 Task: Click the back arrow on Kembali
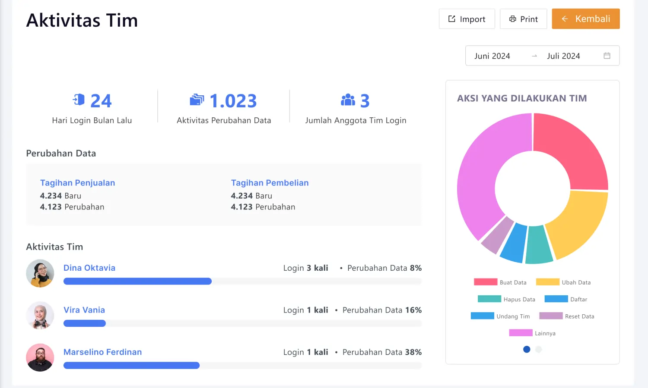[565, 19]
